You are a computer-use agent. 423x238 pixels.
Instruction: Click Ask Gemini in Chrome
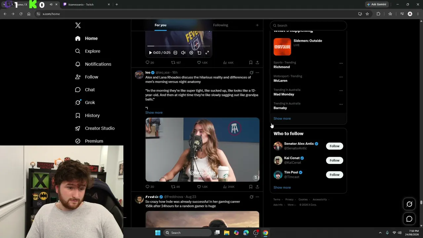pyautogui.click(x=376, y=4)
